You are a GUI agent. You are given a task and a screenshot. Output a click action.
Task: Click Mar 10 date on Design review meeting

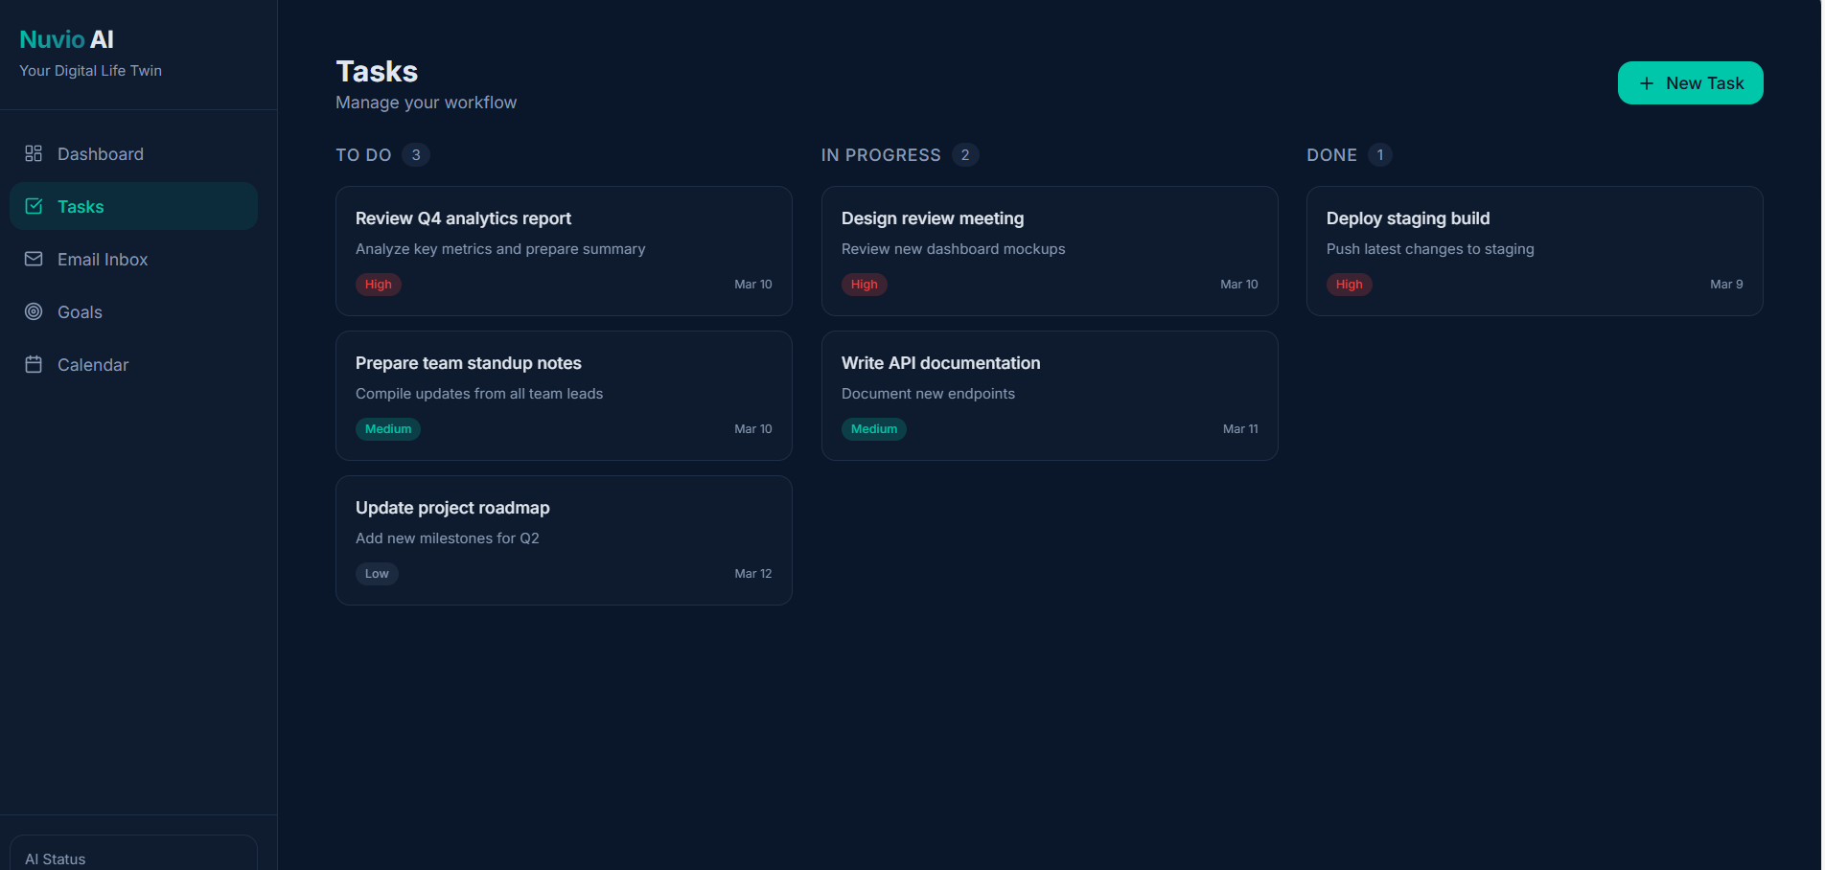point(1239,285)
